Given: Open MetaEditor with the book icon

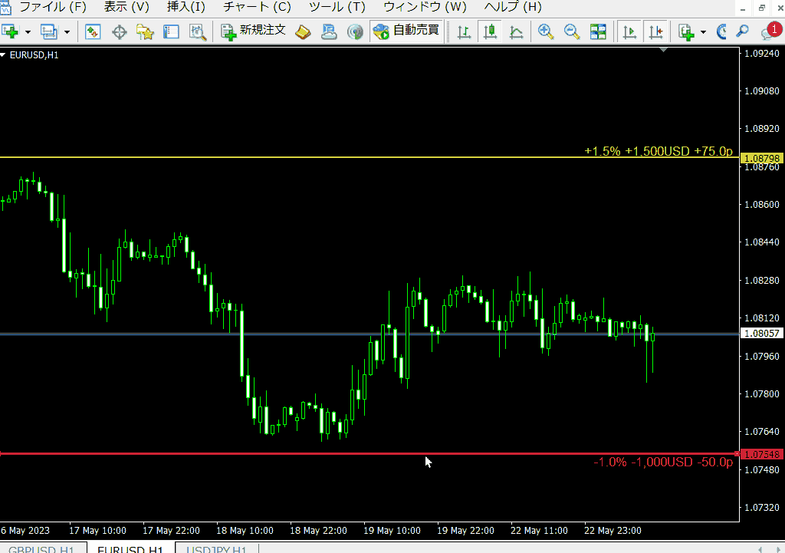Looking at the screenshot, I should [303, 31].
